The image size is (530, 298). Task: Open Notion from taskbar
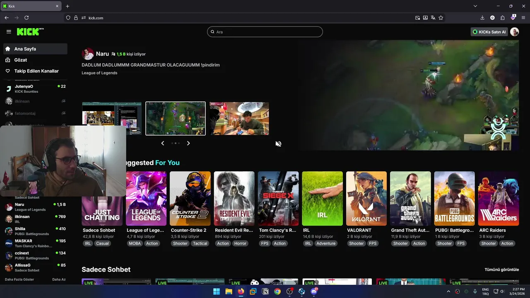point(265,291)
